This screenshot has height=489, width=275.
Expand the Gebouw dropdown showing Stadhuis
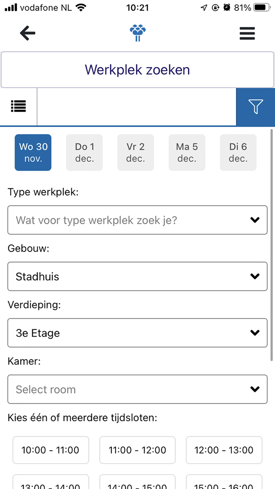(137, 276)
